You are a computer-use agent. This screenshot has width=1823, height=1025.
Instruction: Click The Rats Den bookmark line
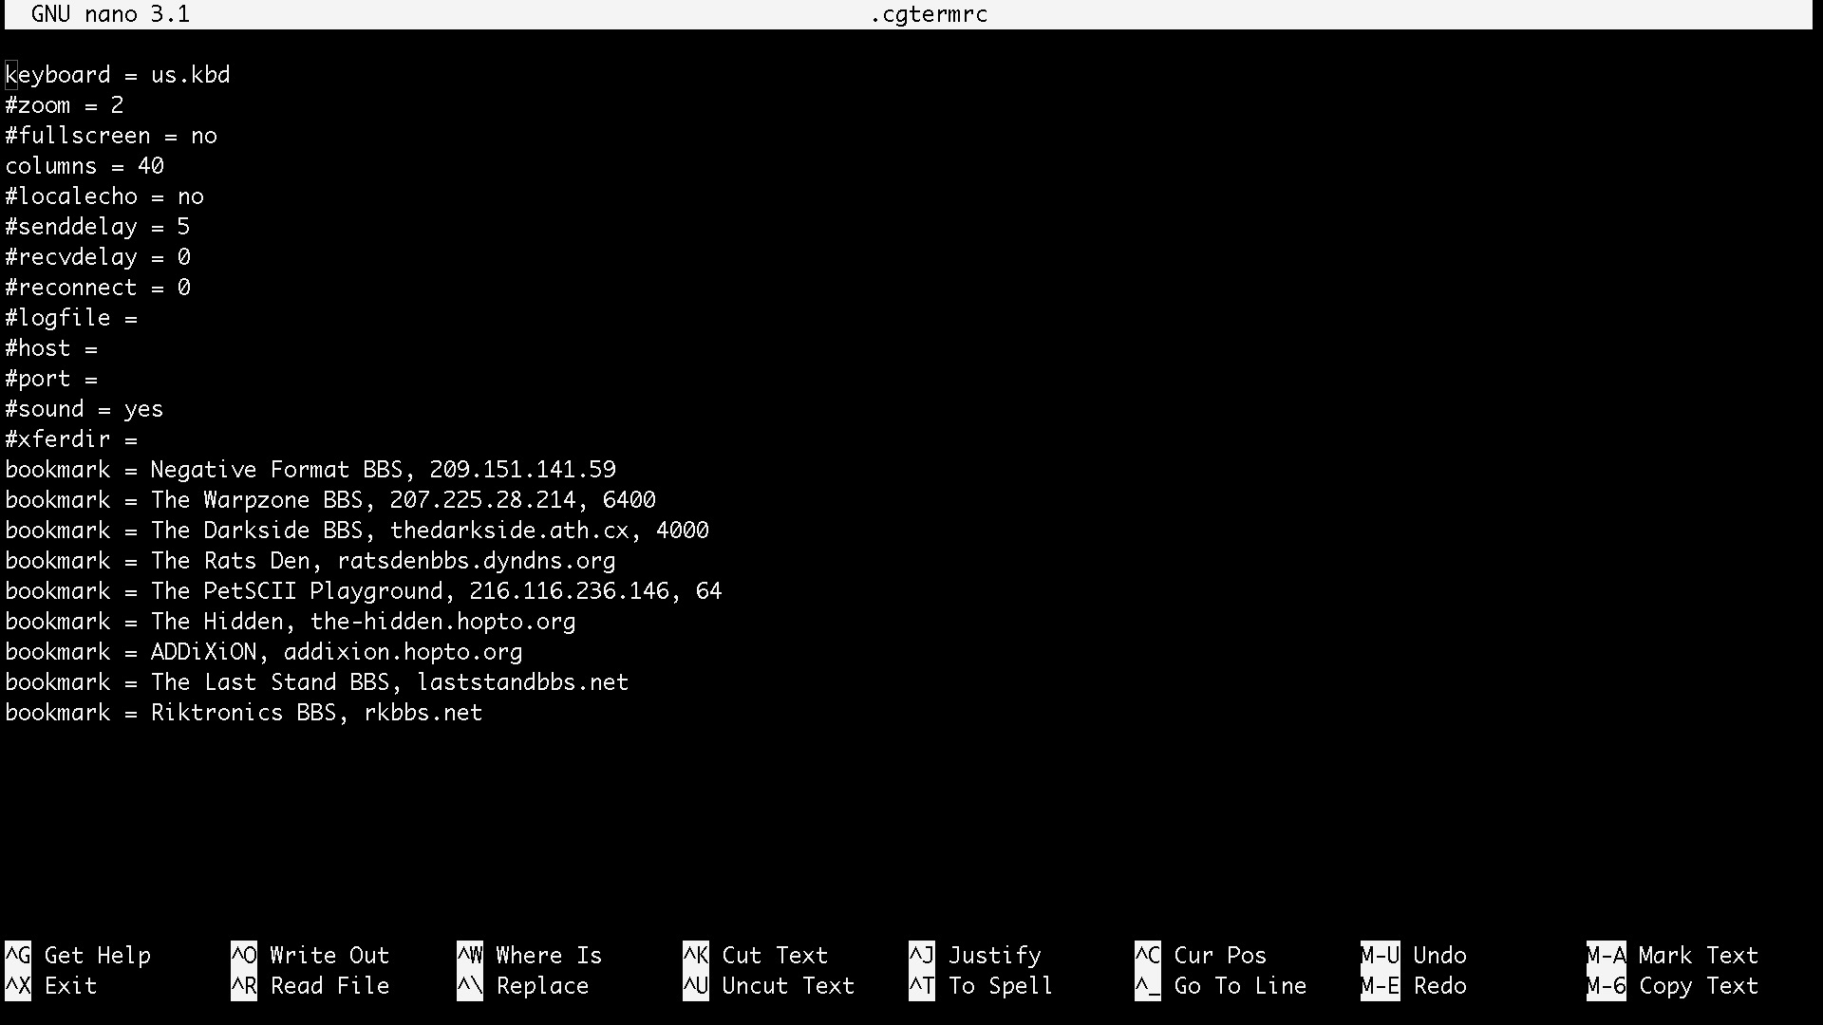tap(310, 561)
